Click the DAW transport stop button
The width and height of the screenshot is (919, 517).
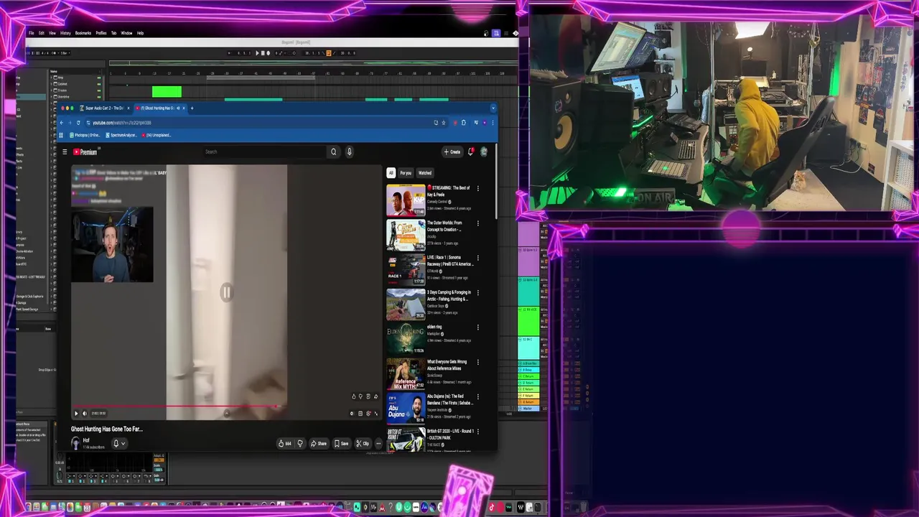point(263,53)
